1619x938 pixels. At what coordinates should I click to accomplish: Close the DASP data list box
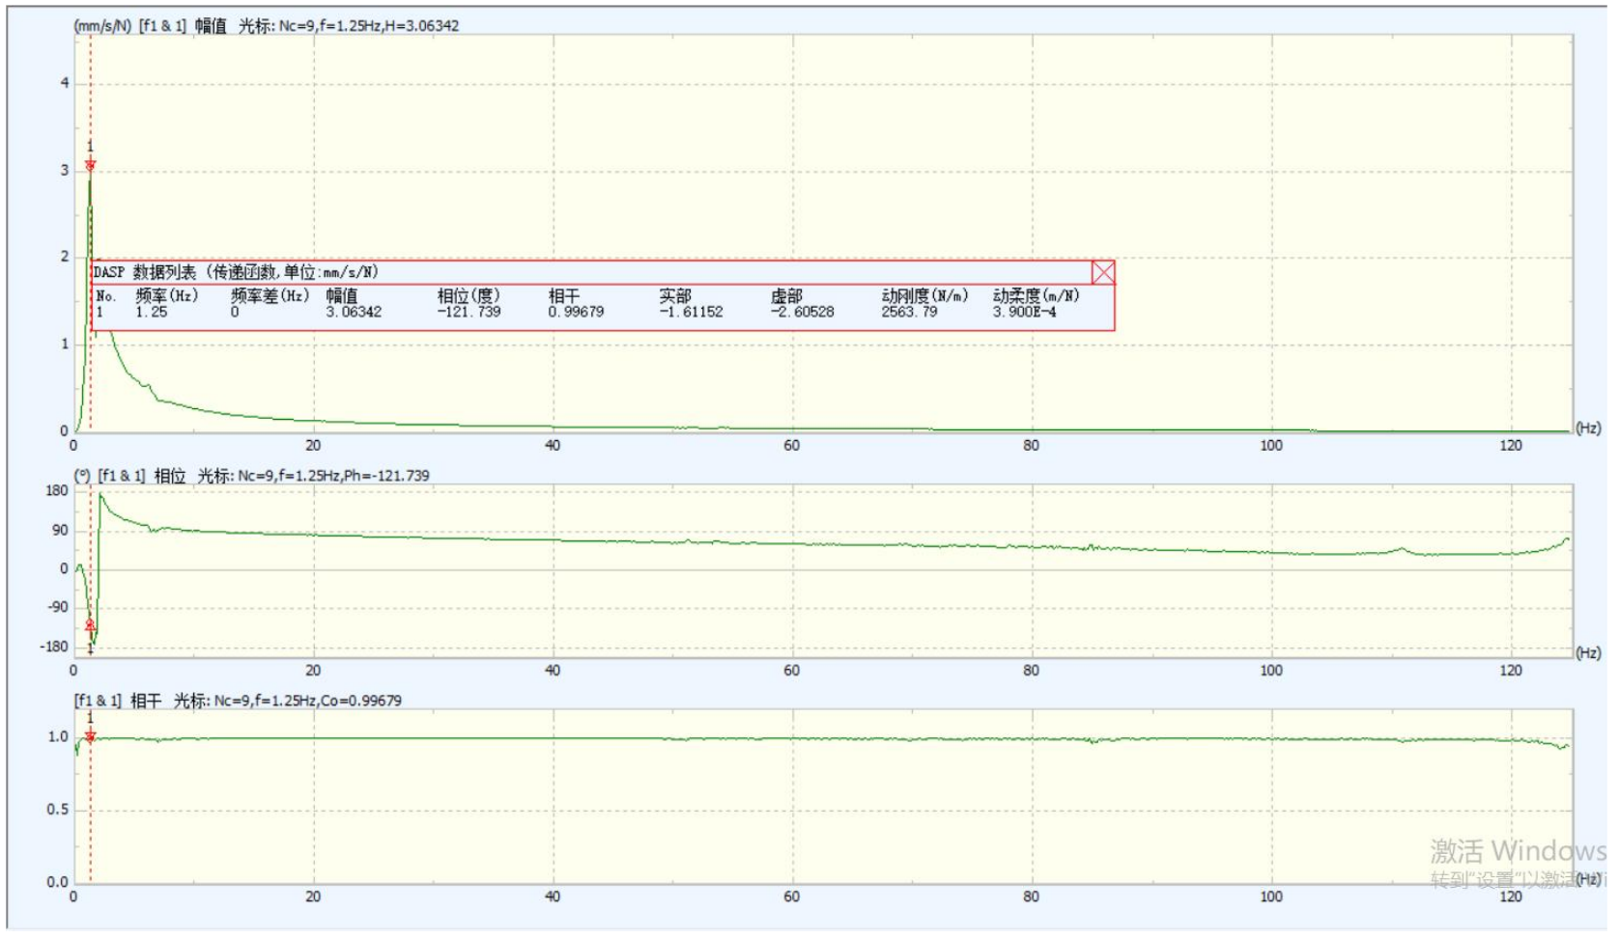pyautogui.click(x=1103, y=272)
